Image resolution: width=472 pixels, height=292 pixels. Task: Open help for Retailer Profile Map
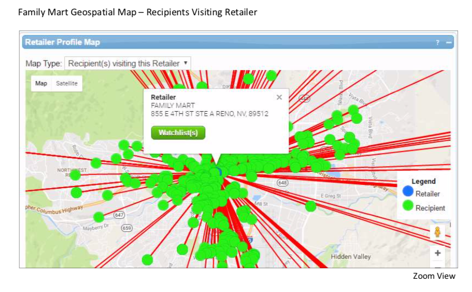pyautogui.click(x=437, y=43)
